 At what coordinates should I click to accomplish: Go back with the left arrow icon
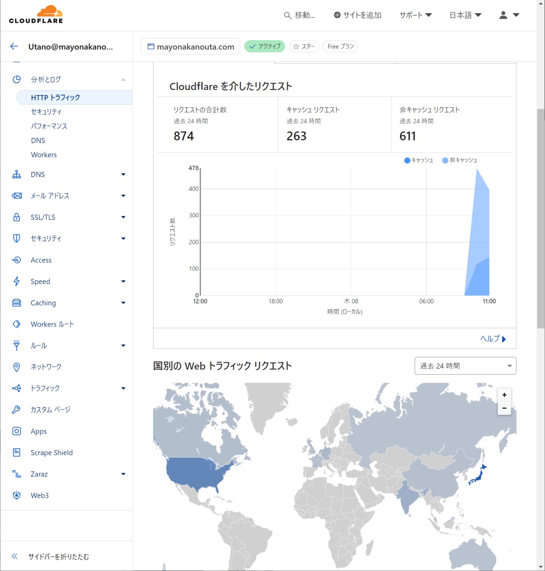14,46
